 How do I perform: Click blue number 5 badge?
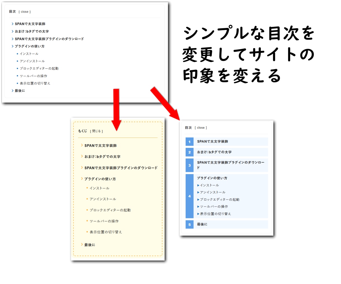point(190,224)
